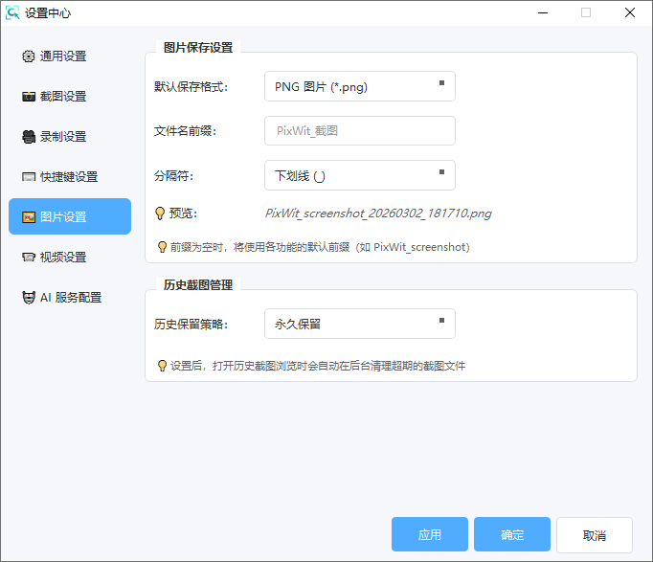Expand the 分隔符 下划线 dropdown
Screen dimensions: 653x562
click(360, 175)
